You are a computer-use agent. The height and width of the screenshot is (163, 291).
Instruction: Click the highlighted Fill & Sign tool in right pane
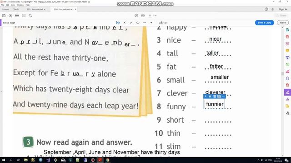(x=287, y=92)
